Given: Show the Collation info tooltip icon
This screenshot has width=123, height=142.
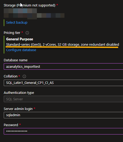Looking at the screenshot, I should [24, 76].
